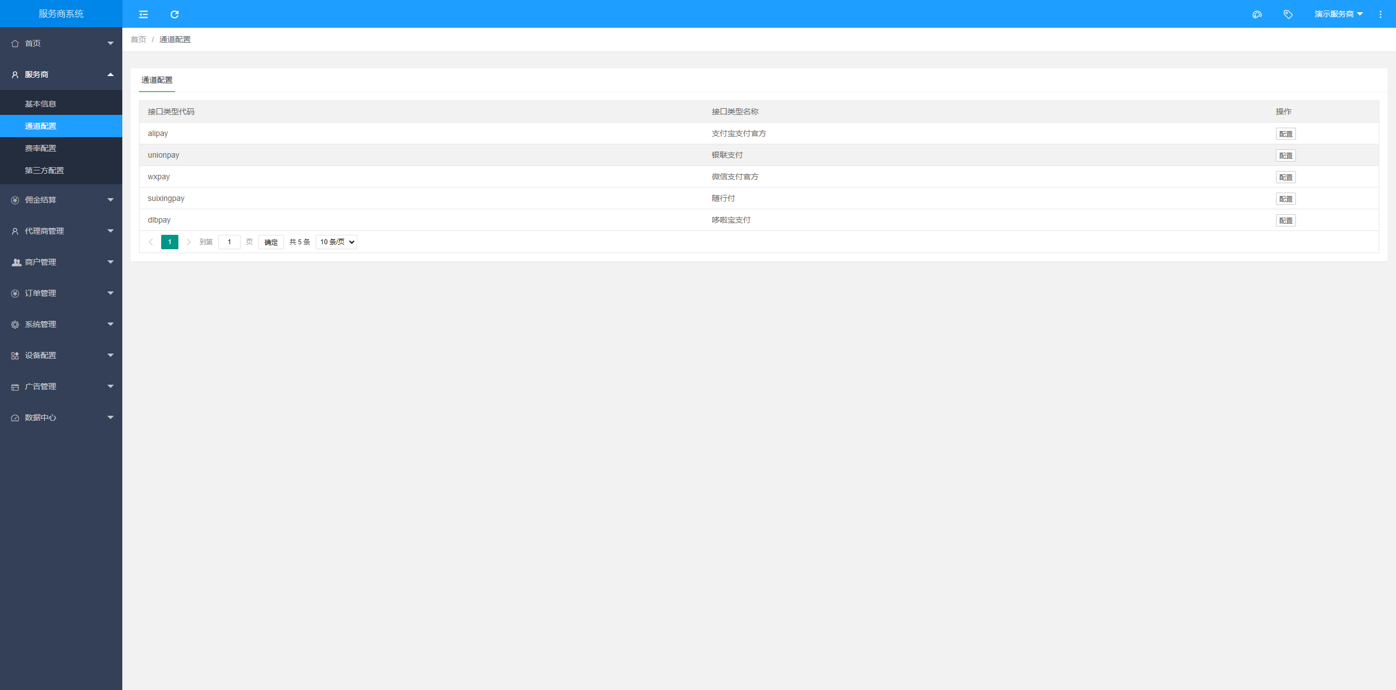Click the sidebar collapse menu icon

[x=143, y=14]
